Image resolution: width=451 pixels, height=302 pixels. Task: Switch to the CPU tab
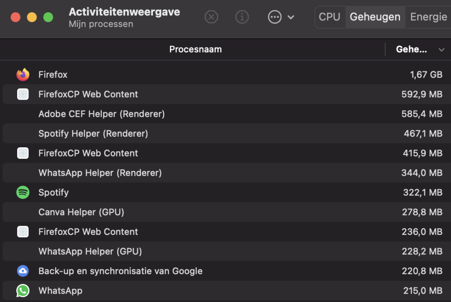[329, 17]
